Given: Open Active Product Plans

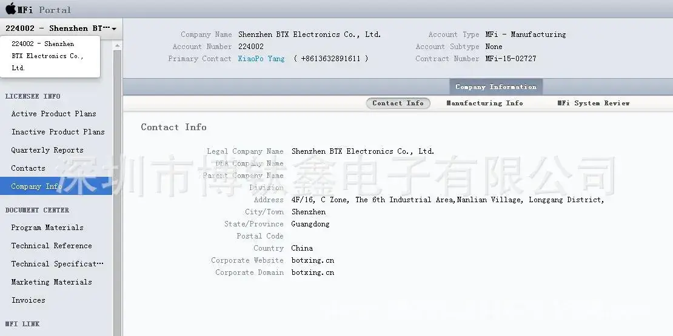Looking at the screenshot, I should click(53, 114).
